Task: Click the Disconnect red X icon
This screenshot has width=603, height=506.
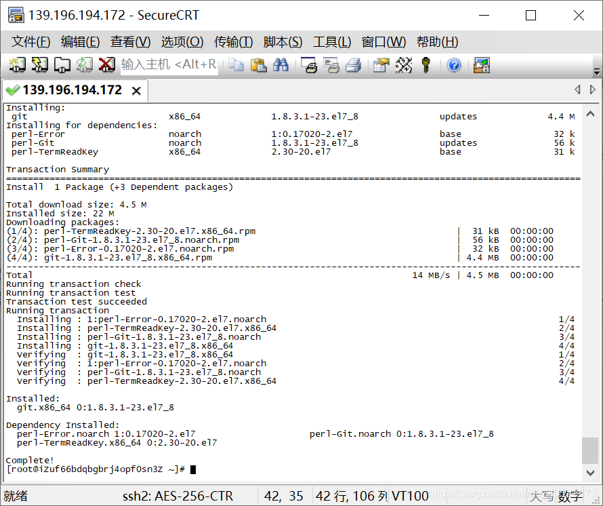Action: [x=106, y=64]
